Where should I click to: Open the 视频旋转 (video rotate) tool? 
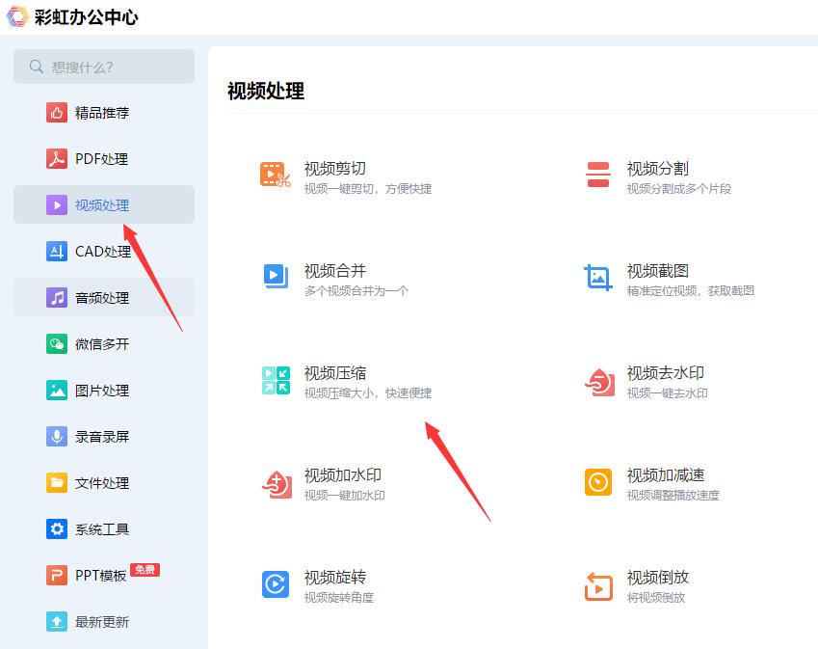[x=333, y=578]
